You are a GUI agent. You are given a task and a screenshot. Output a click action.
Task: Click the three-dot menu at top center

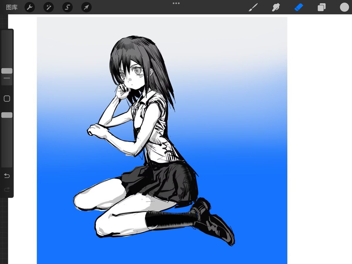(x=176, y=3)
